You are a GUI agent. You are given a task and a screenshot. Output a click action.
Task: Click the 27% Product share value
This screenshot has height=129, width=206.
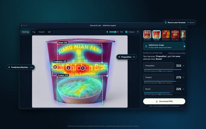[x=179, y=77]
